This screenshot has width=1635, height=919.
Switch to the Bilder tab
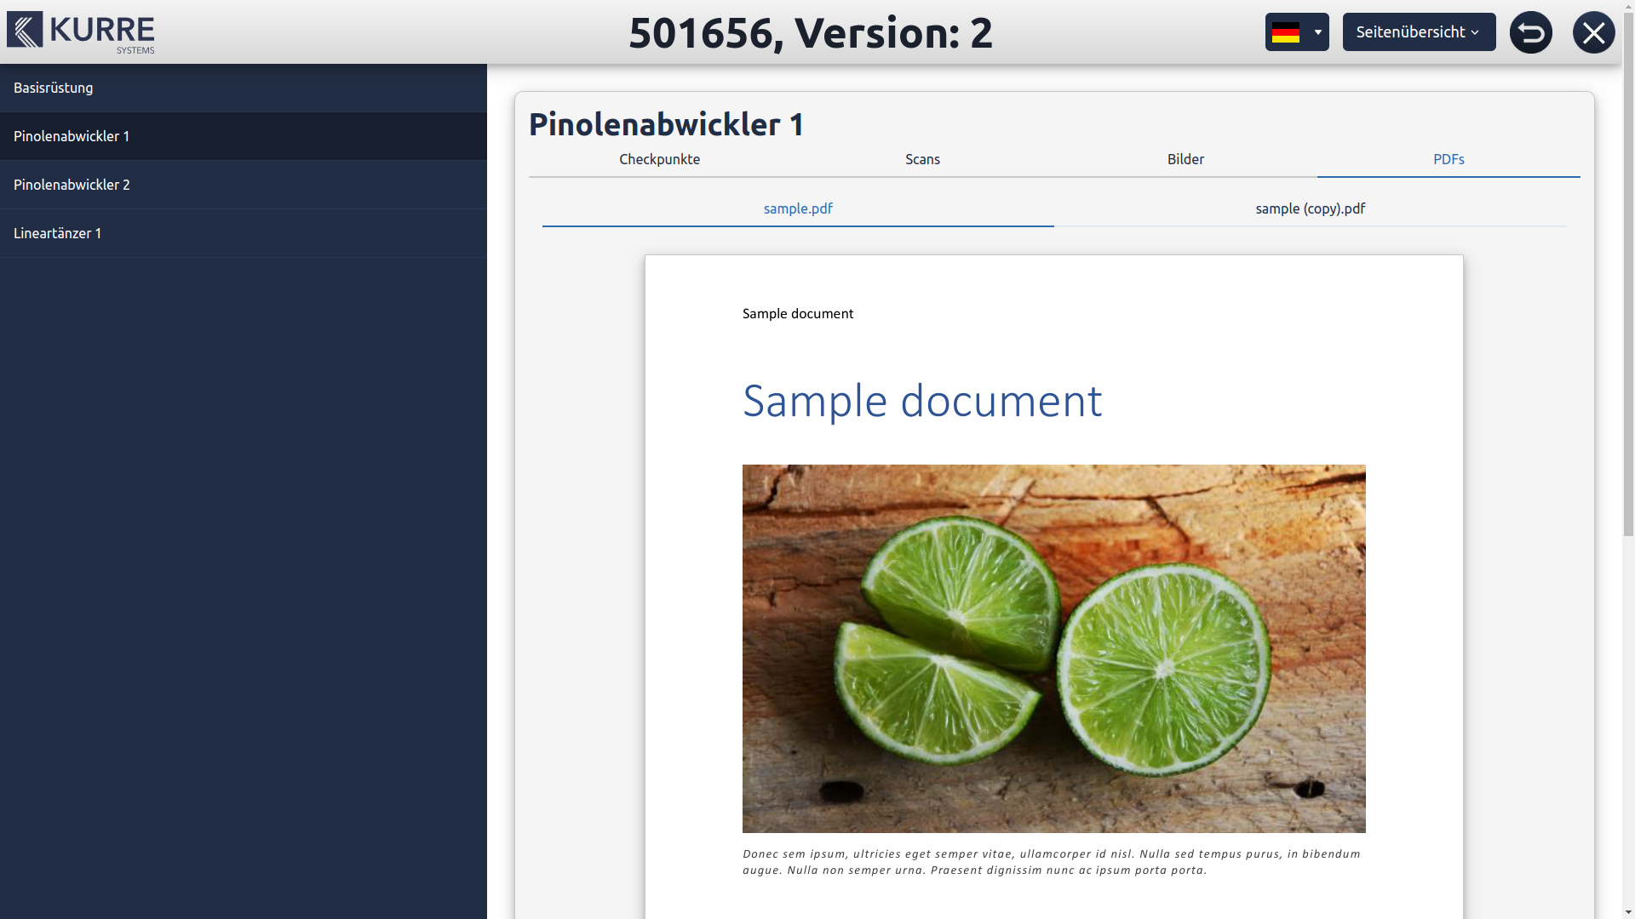coord(1185,159)
